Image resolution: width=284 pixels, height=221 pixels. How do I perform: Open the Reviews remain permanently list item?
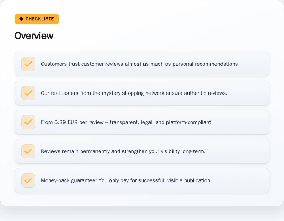tap(142, 151)
